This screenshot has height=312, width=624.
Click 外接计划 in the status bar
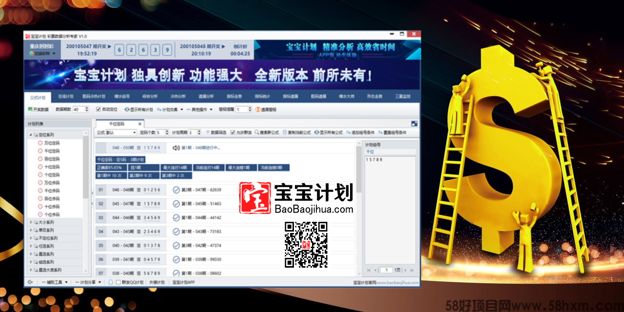coord(157,282)
